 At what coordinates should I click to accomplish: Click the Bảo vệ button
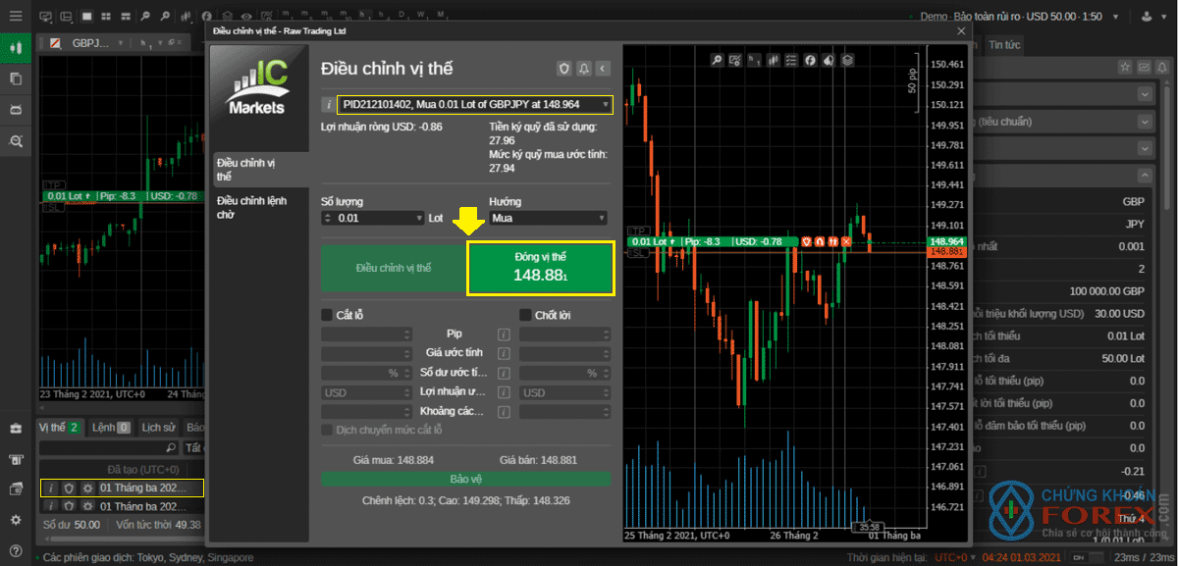tap(465, 480)
